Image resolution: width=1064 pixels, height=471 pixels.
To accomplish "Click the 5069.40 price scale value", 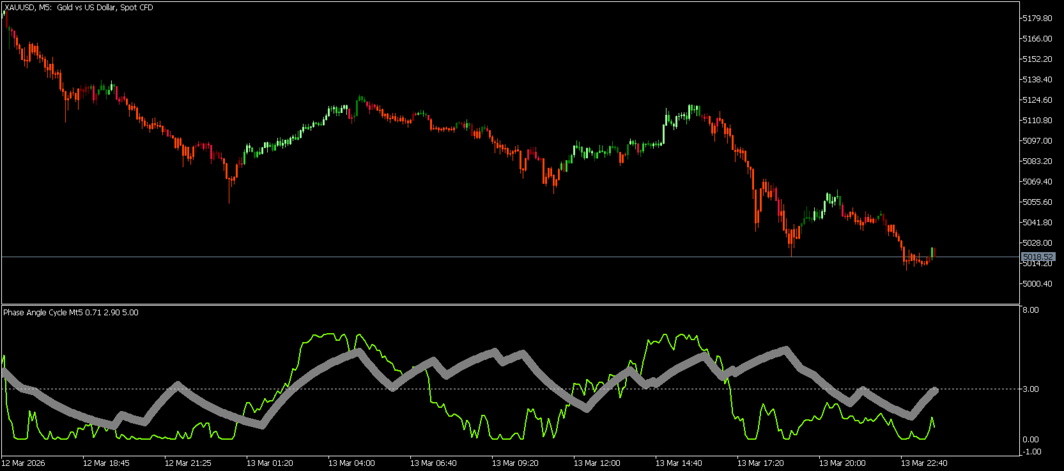I will 1037,182.
